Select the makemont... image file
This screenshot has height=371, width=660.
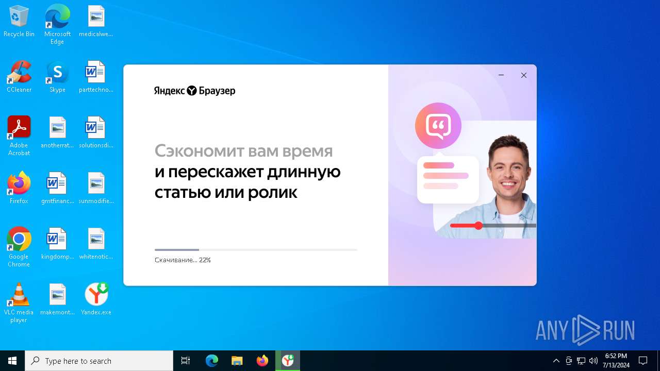(57, 300)
